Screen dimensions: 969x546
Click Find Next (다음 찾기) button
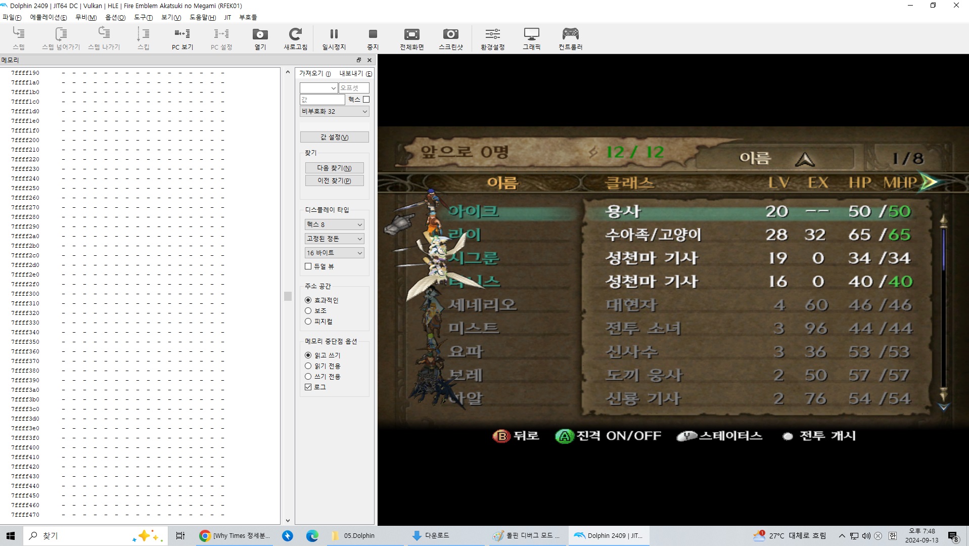(334, 168)
